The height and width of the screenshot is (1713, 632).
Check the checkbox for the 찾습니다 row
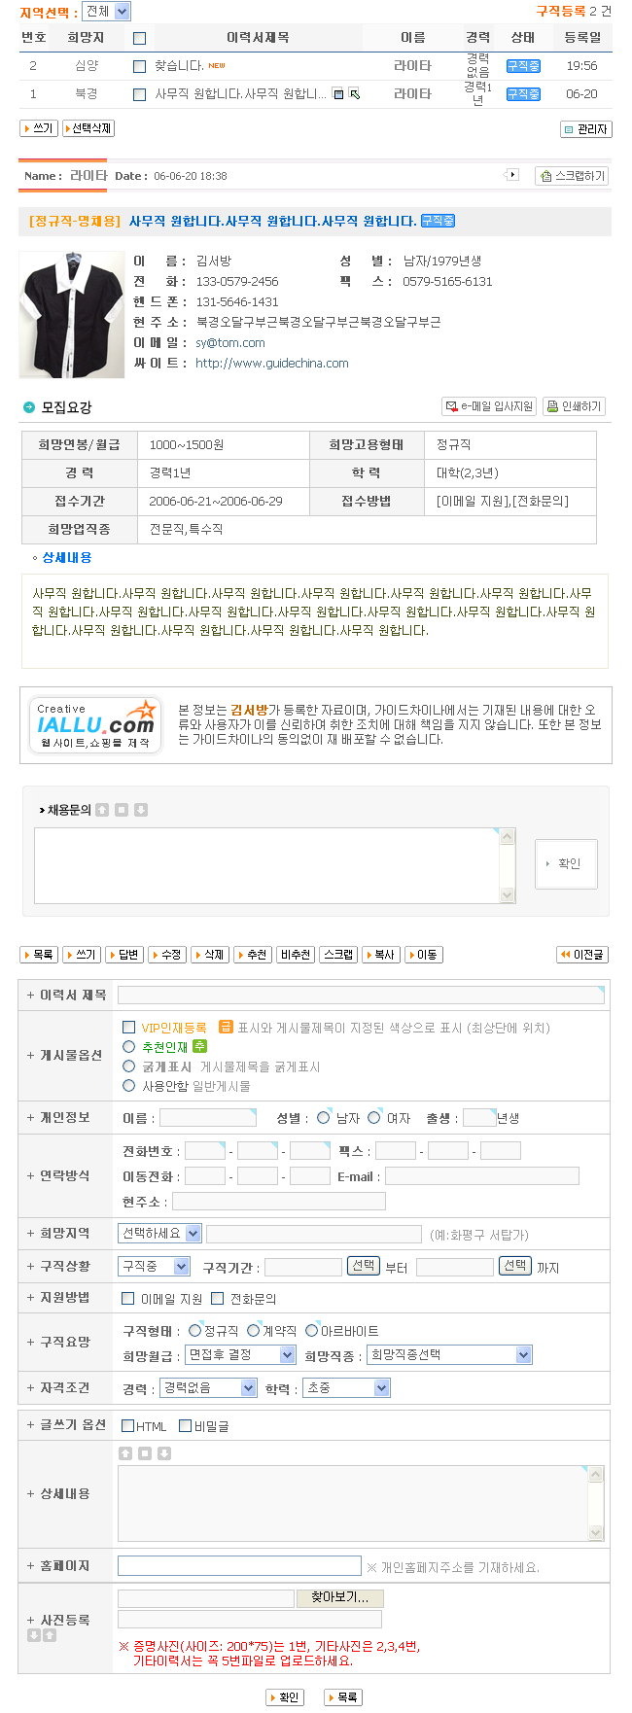pos(139,66)
